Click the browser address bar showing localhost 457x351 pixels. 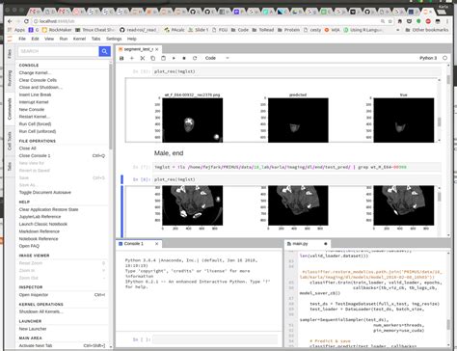click(205, 21)
